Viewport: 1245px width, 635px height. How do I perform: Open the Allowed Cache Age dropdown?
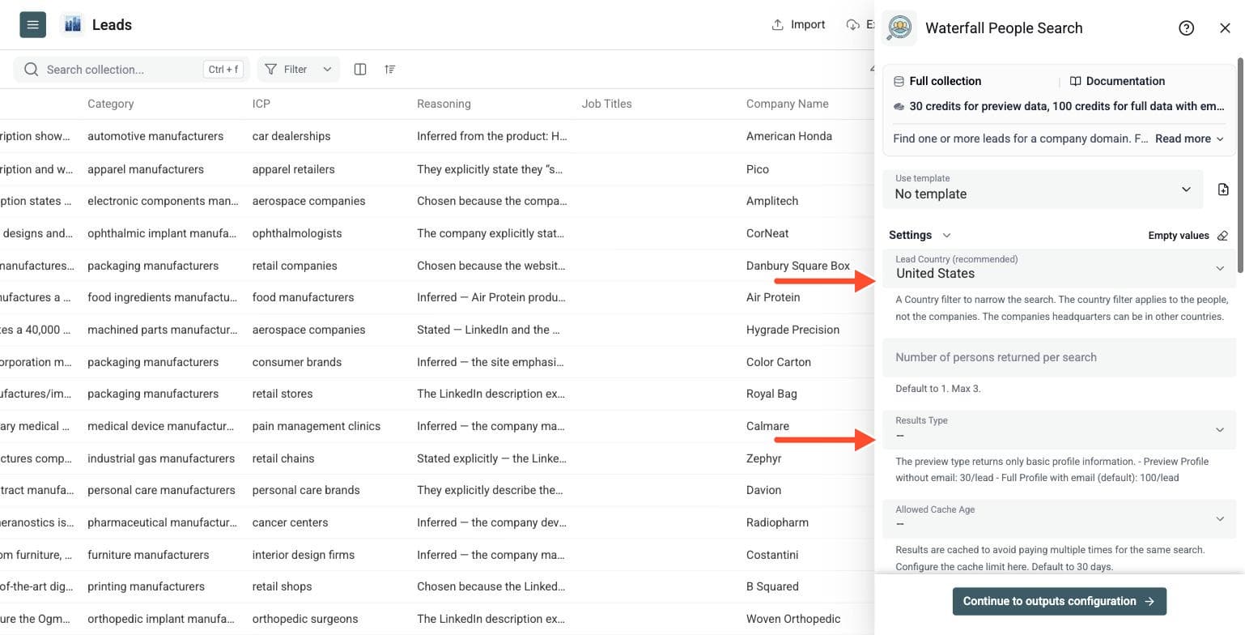[1060, 518]
